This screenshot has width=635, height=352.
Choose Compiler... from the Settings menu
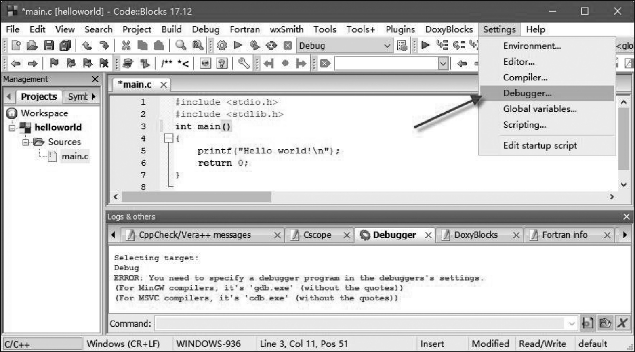point(547,78)
